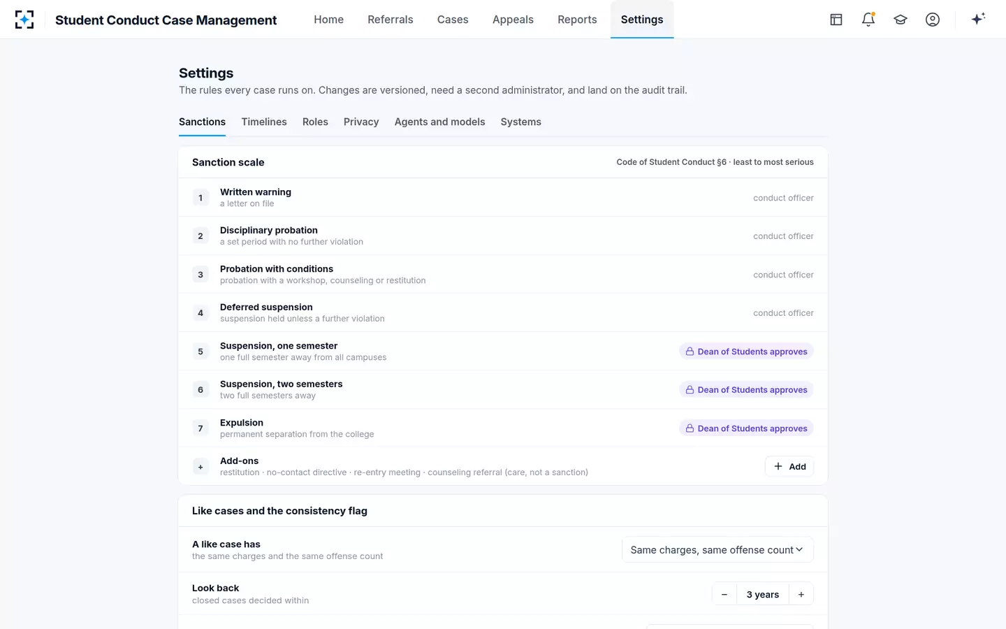The image size is (1006, 629).
Task: Select Suspension, one semester sanction
Action: click(x=503, y=352)
